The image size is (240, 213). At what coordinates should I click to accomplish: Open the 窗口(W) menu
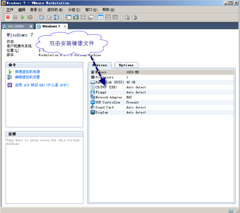click(x=91, y=10)
